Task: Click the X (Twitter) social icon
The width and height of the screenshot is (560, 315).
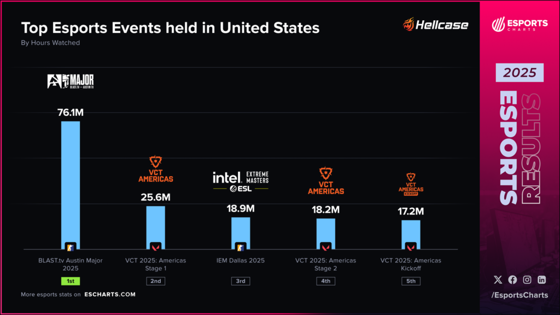Action: coord(498,279)
